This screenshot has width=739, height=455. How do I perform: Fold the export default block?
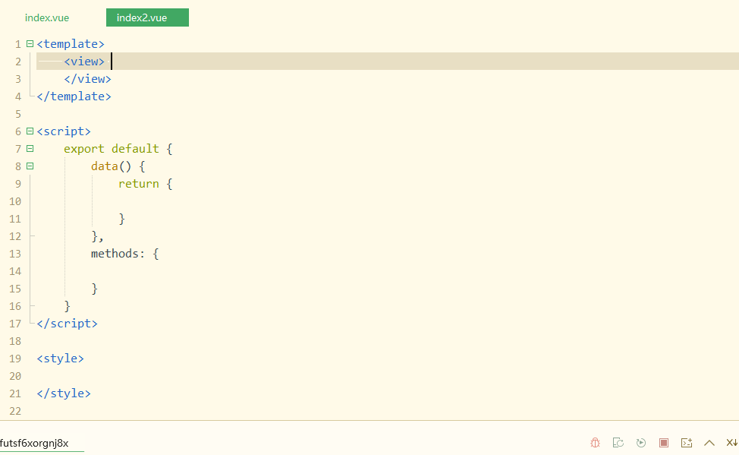[30, 149]
